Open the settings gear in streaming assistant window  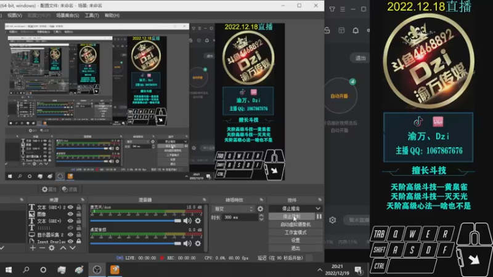(332, 220)
